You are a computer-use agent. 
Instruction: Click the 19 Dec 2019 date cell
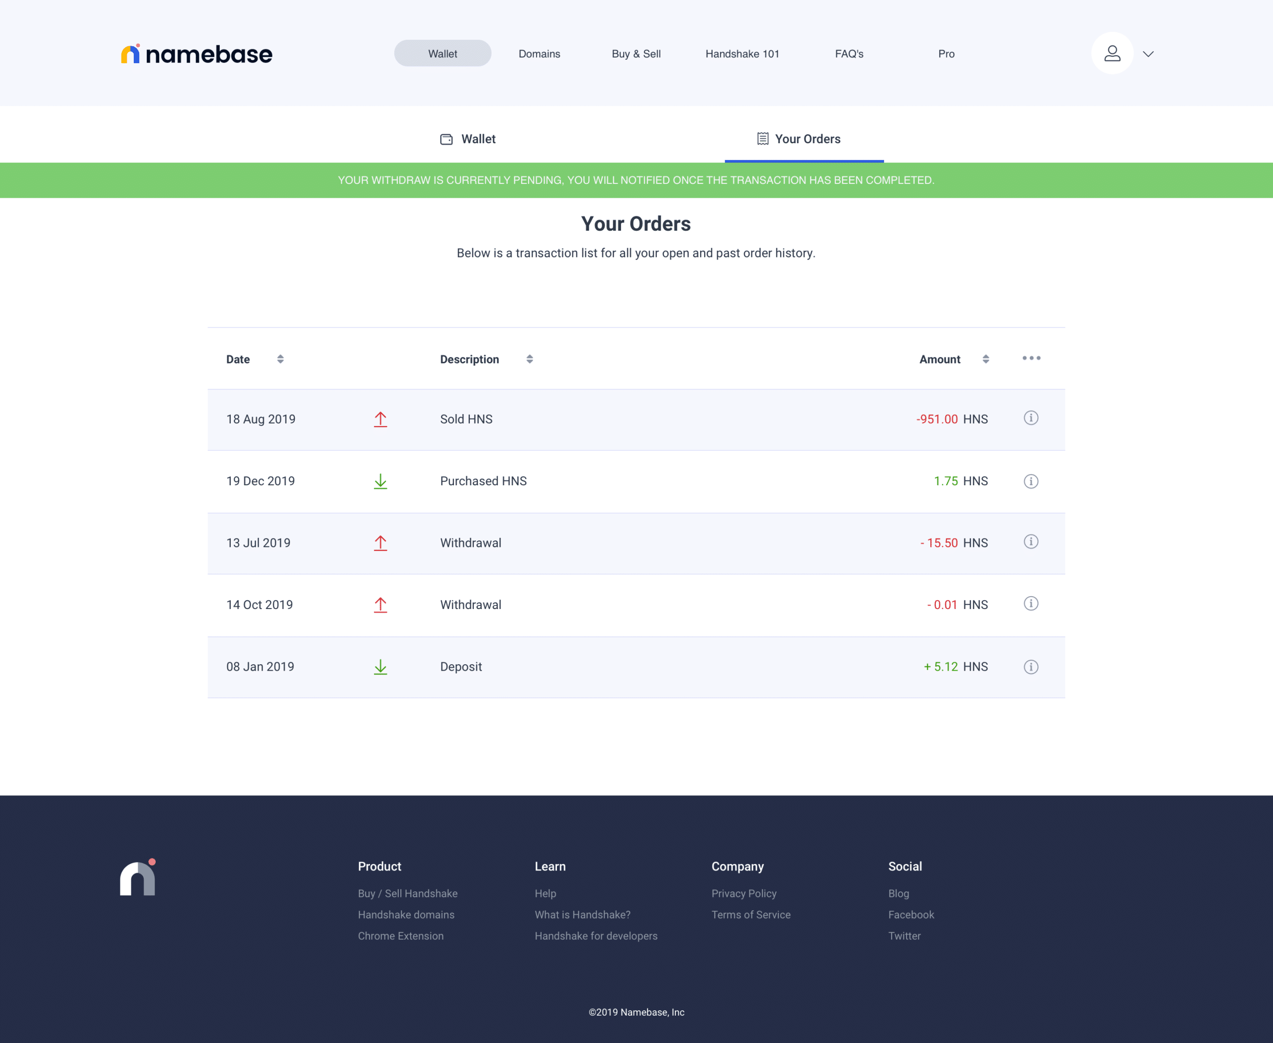coord(260,481)
